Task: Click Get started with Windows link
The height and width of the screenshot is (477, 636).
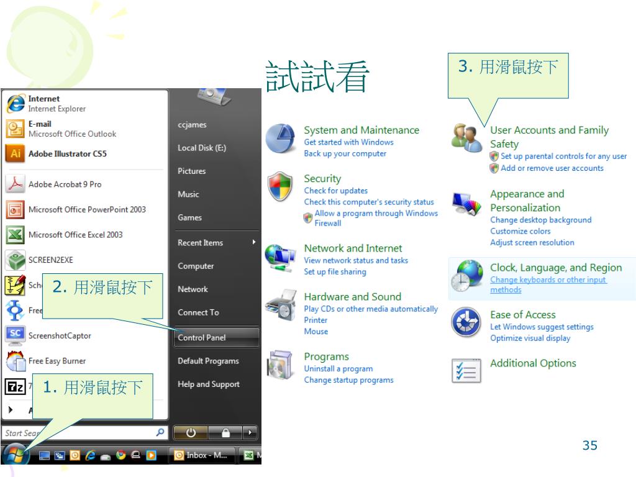Action: pyautogui.click(x=349, y=142)
